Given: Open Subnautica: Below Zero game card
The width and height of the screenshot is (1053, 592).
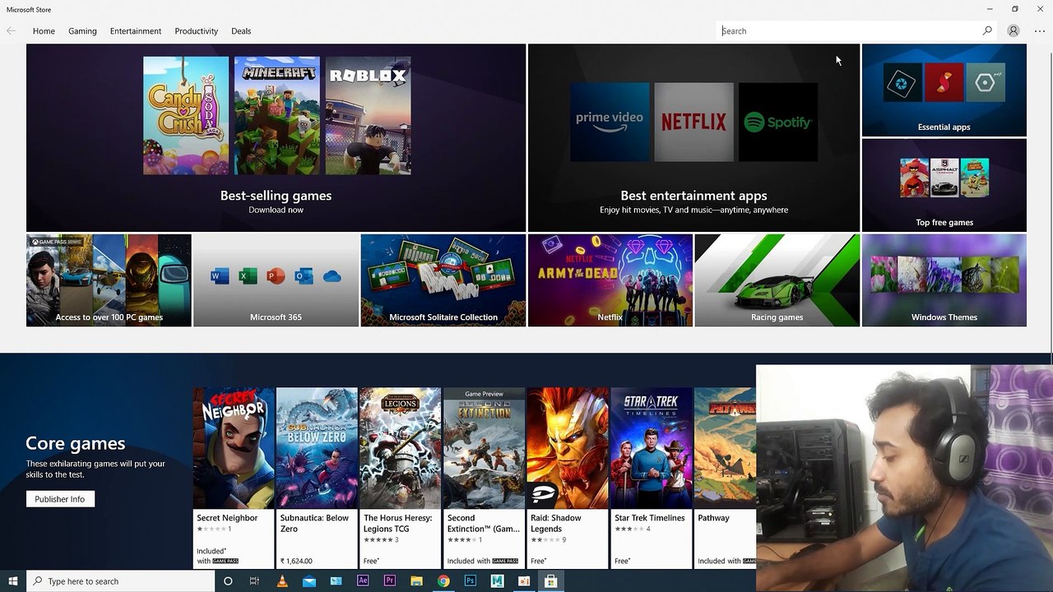Looking at the screenshot, I should (x=317, y=478).
